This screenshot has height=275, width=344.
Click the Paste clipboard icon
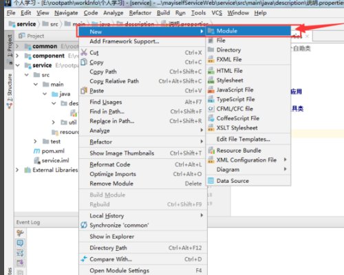(84, 91)
